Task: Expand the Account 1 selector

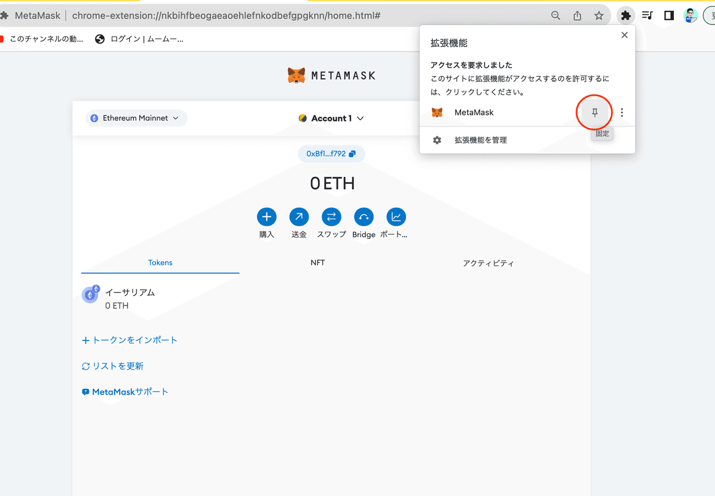Action: tap(331, 118)
